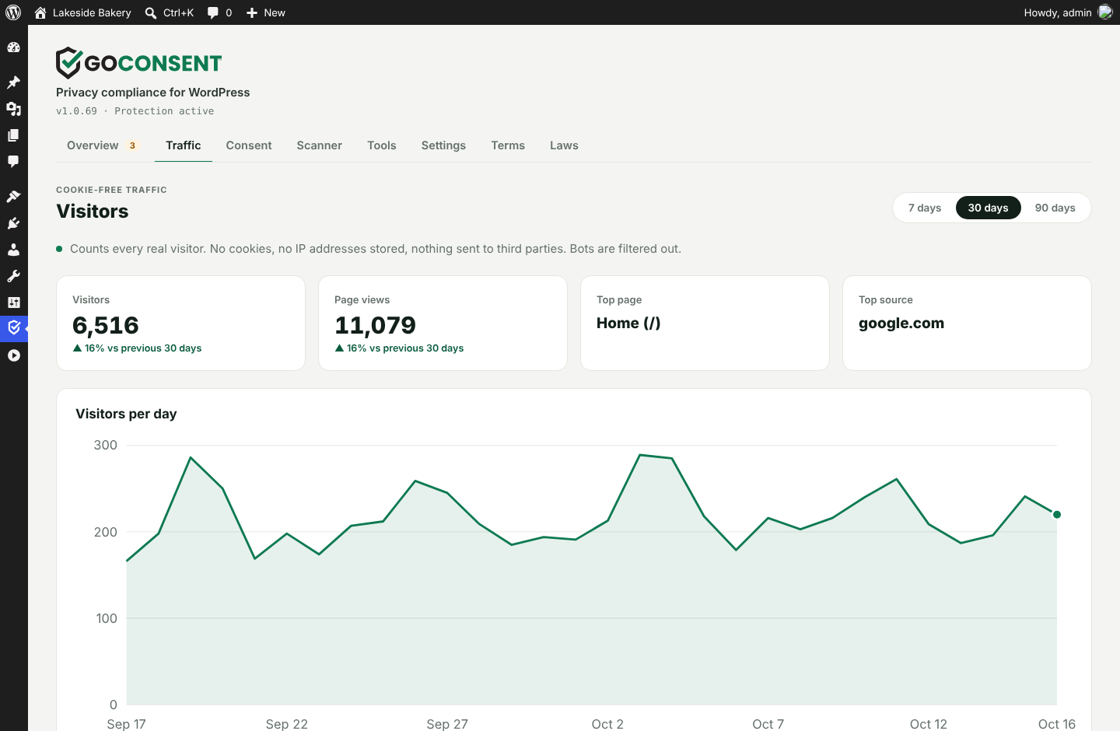This screenshot has width=1120, height=731.
Task: Open the Ctrl+K search palette
Action: click(170, 12)
